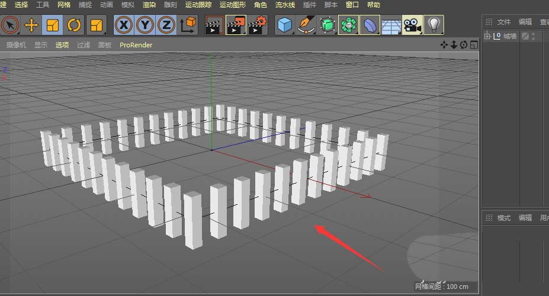The height and width of the screenshot is (296, 549).
Task: Click Render to Picture Viewer icon
Action: coord(236,25)
